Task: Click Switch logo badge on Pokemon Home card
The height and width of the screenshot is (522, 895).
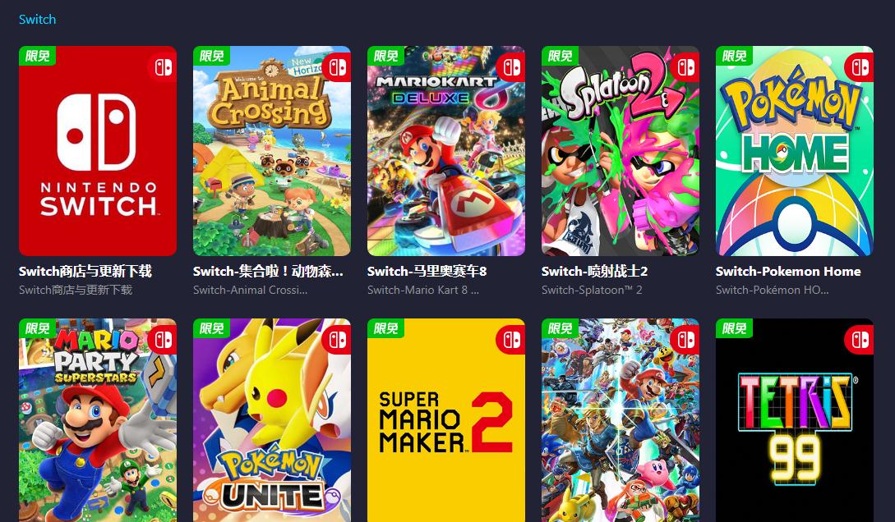Action: click(859, 67)
